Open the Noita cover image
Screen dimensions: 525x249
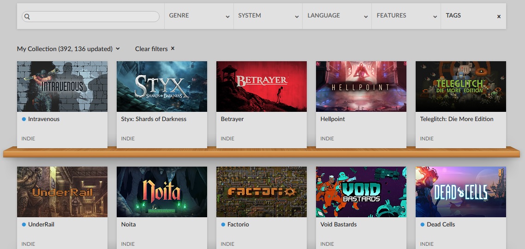click(162, 192)
